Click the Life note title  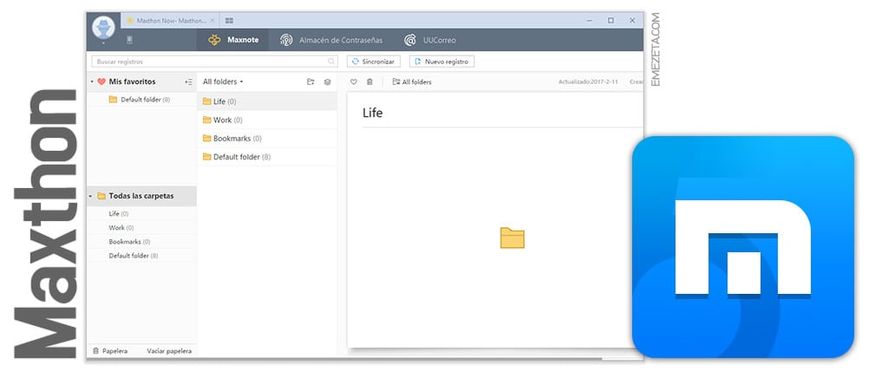(x=373, y=114)
